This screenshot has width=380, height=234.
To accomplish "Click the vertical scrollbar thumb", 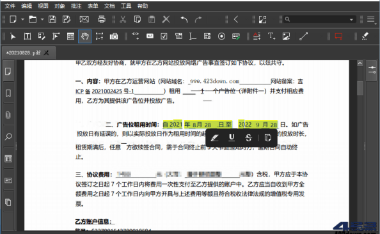I will coord(360,88).
